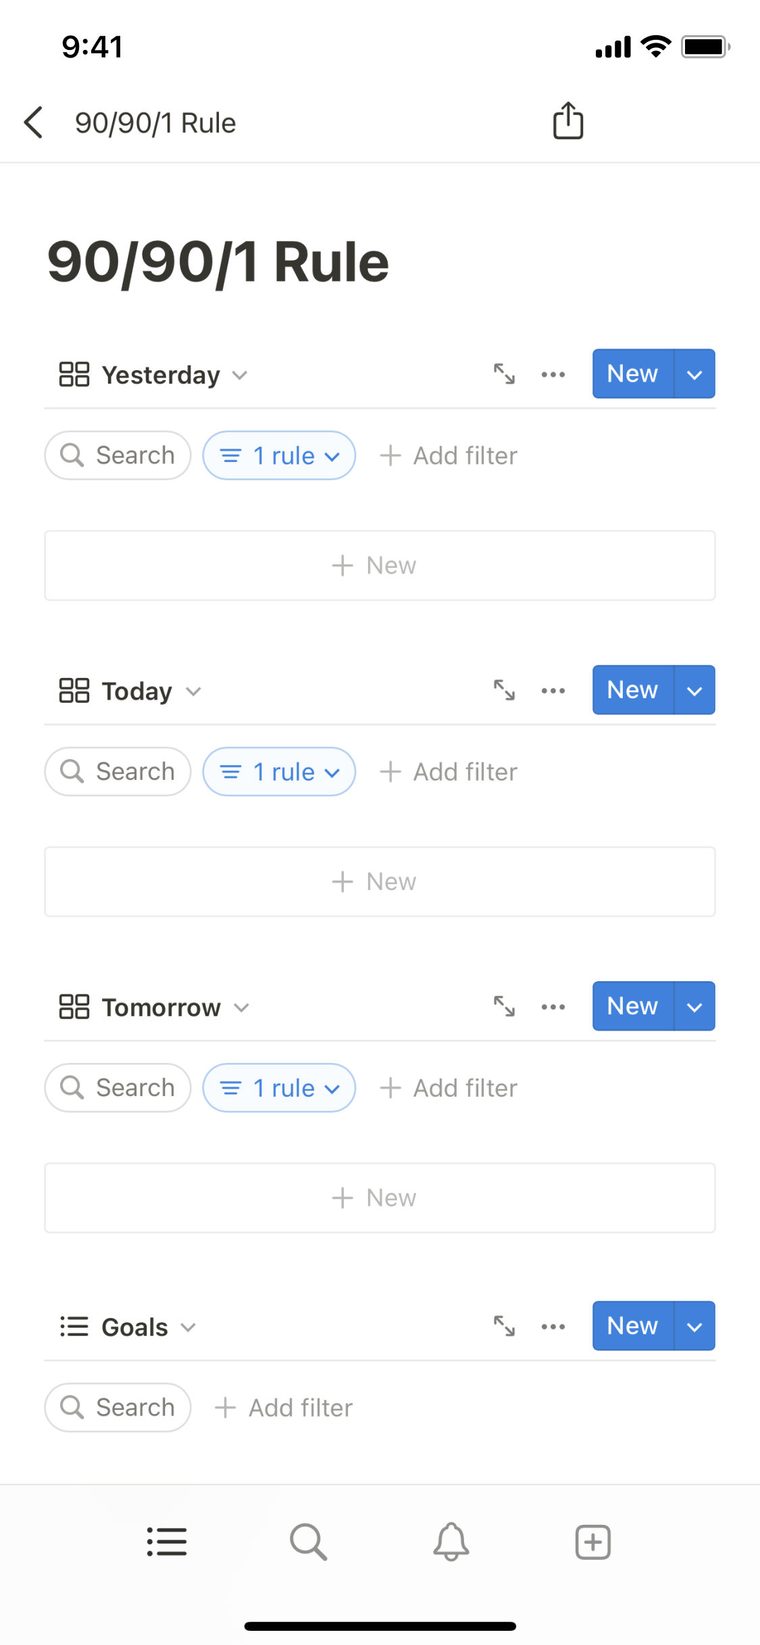This screenshot has height=1645, width=760.
Task: Click the Search field in Today section
Action: [x=118, y=772]
